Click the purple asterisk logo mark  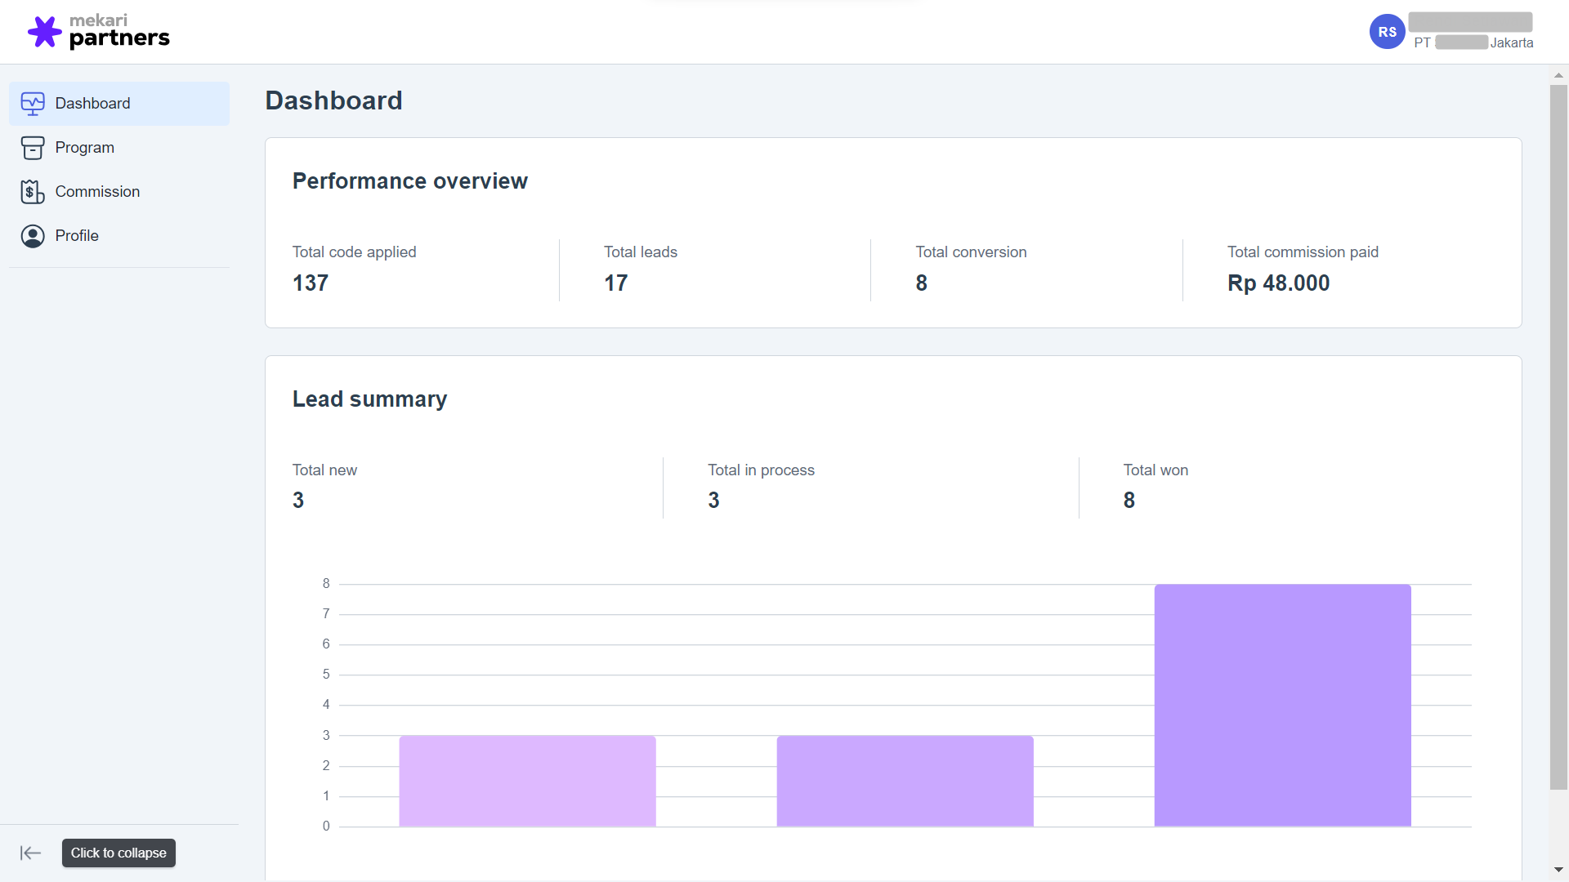click(46, 31)
